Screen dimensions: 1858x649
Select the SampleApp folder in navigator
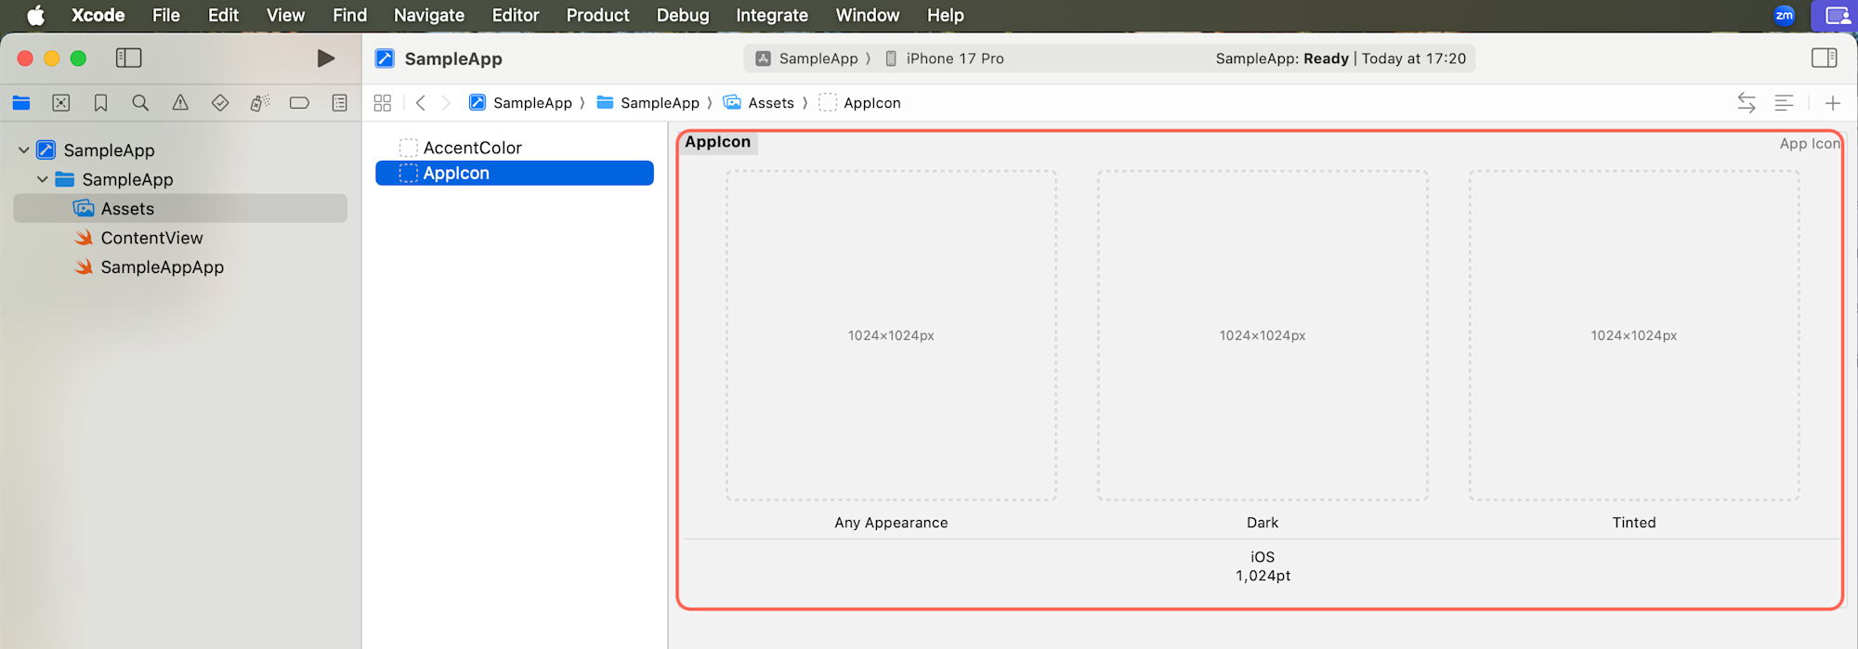coord(127,179)
